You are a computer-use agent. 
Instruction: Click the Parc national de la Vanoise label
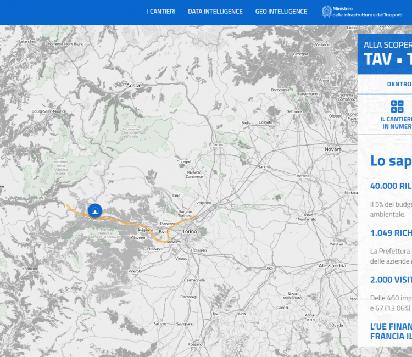61,166
